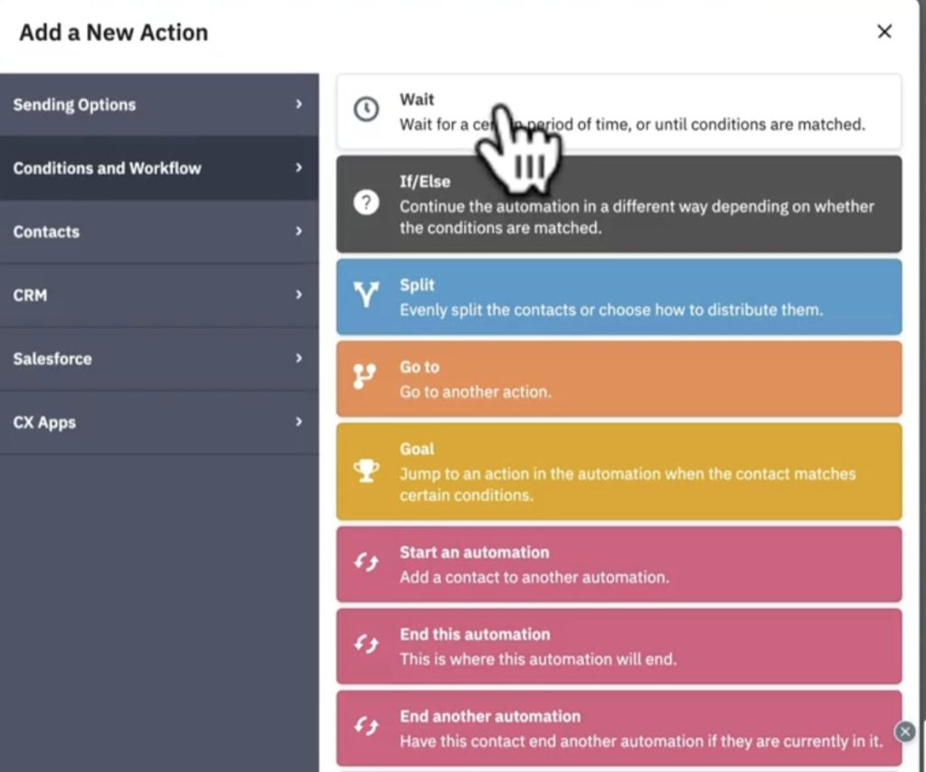926x772 pixels.
Task: Dismiss the small gray overlay X button
Action: point(905,732)
